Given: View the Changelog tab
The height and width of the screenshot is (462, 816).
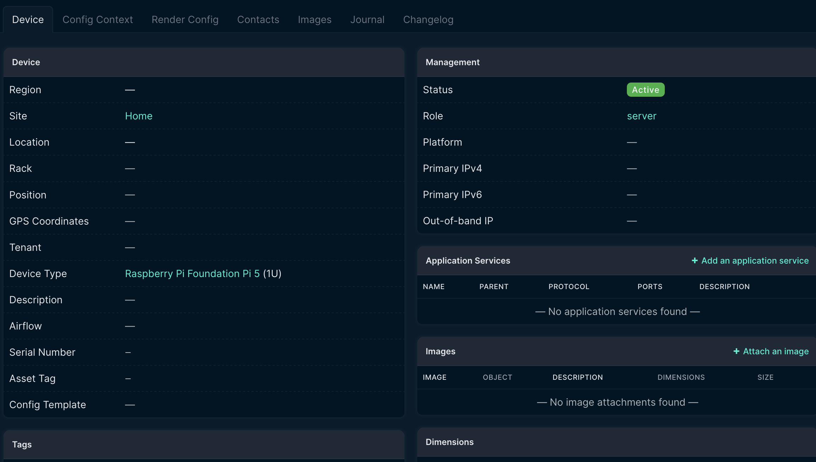Looking at the screenshot, I should click(428, 19).
